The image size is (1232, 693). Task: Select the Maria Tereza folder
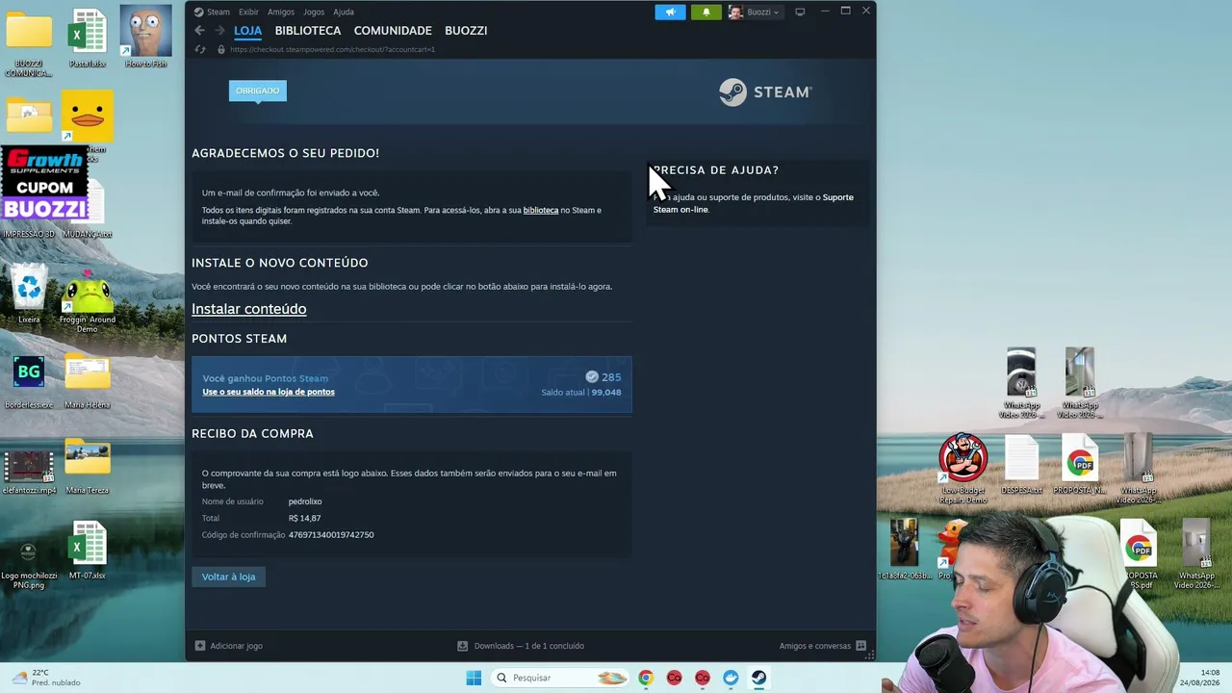tap(88, 467)
